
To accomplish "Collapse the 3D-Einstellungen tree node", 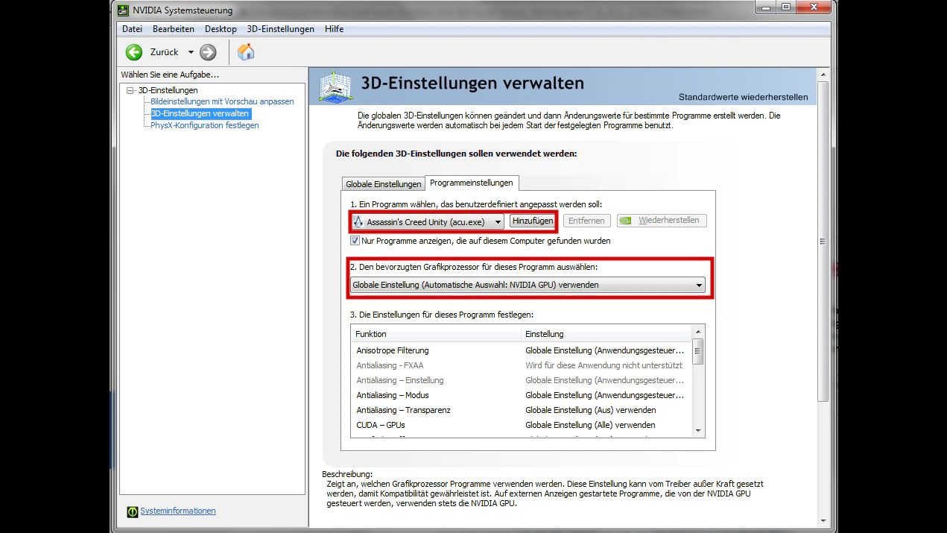I will click(x=130, y=90).
